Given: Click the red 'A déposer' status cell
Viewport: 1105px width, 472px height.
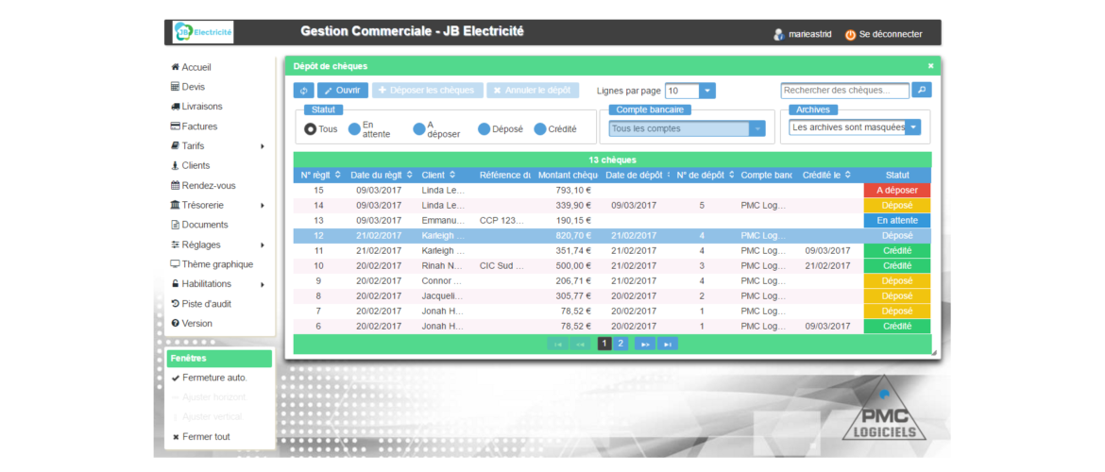Looking at the screenshot, I should (896, 190).
